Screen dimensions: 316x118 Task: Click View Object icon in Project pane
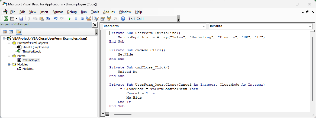click(x=11, y=32)
